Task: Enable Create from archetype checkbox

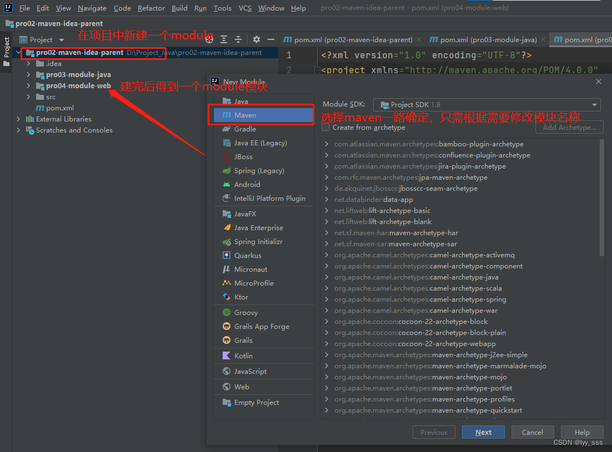Action: point(325,128)
